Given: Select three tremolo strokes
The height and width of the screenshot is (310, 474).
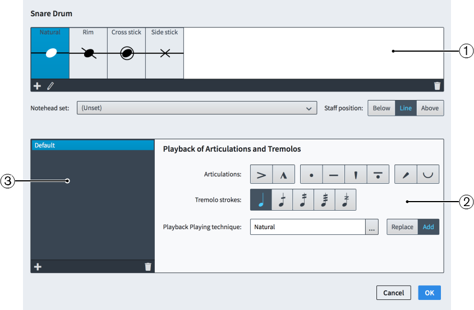Looking at the screenshot, I should 324,200.
